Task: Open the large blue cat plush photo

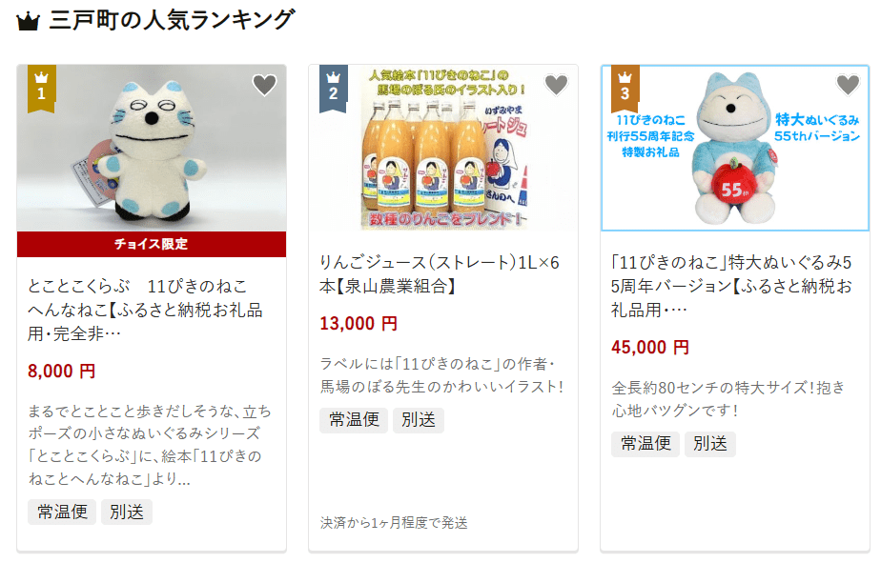Action: pyautogui.click(x=735, y=149)
